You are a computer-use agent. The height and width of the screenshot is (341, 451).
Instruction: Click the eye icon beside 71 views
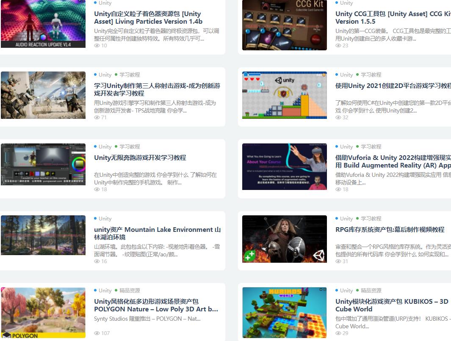pos(97,117)
